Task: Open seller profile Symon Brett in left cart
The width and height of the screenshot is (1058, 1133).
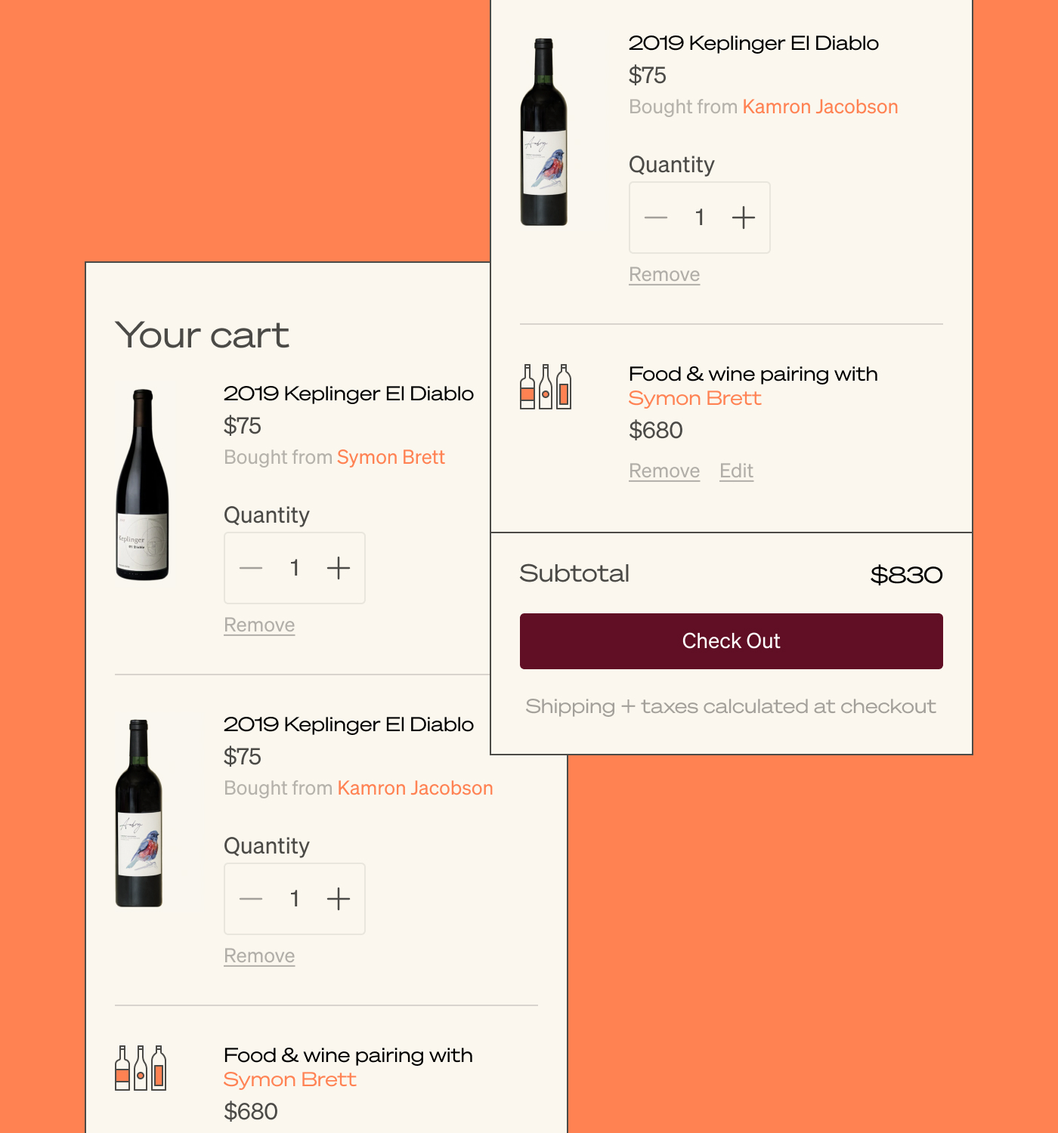Action: (x=390, y=457)
